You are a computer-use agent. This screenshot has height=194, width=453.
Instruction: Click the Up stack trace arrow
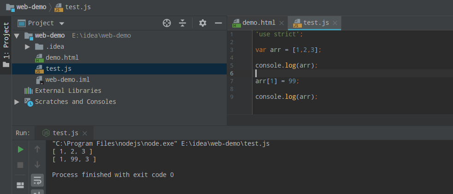[37, 149]
